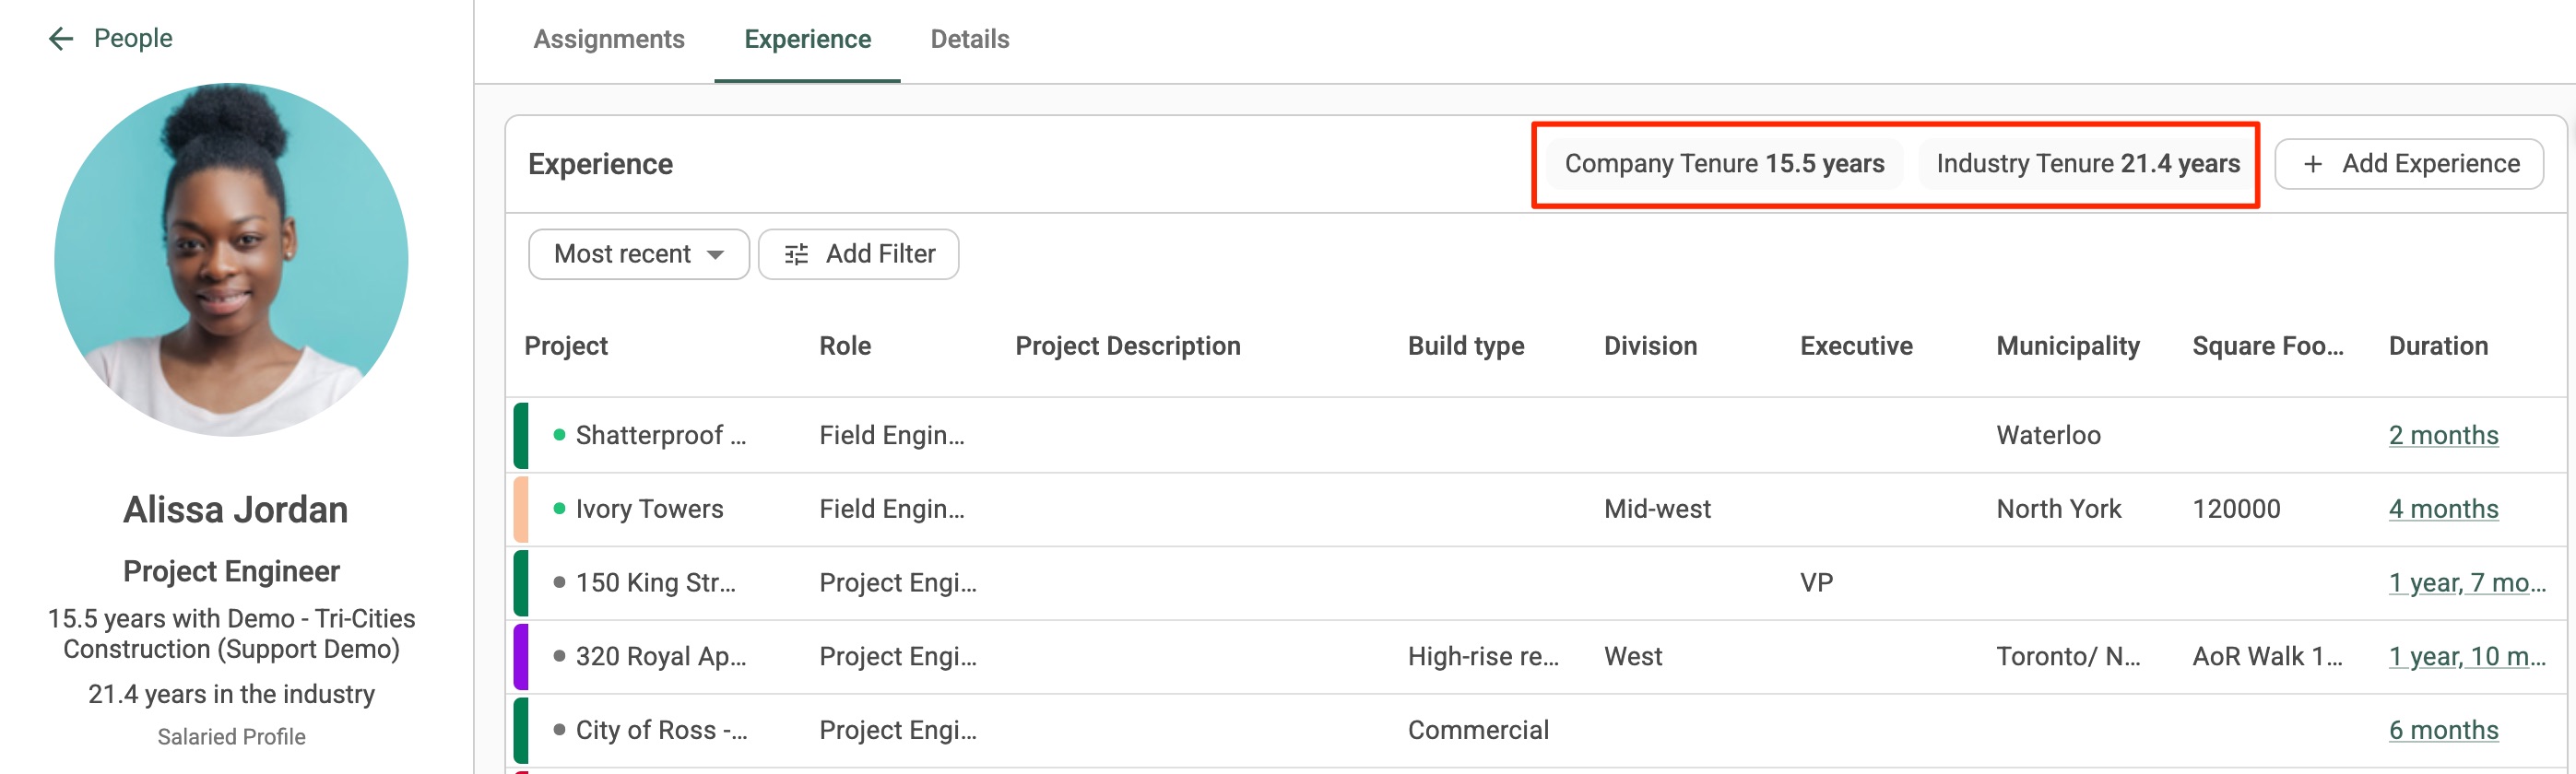
Task: Click the plus icon in Add Experience
Action: (2312, 164)
